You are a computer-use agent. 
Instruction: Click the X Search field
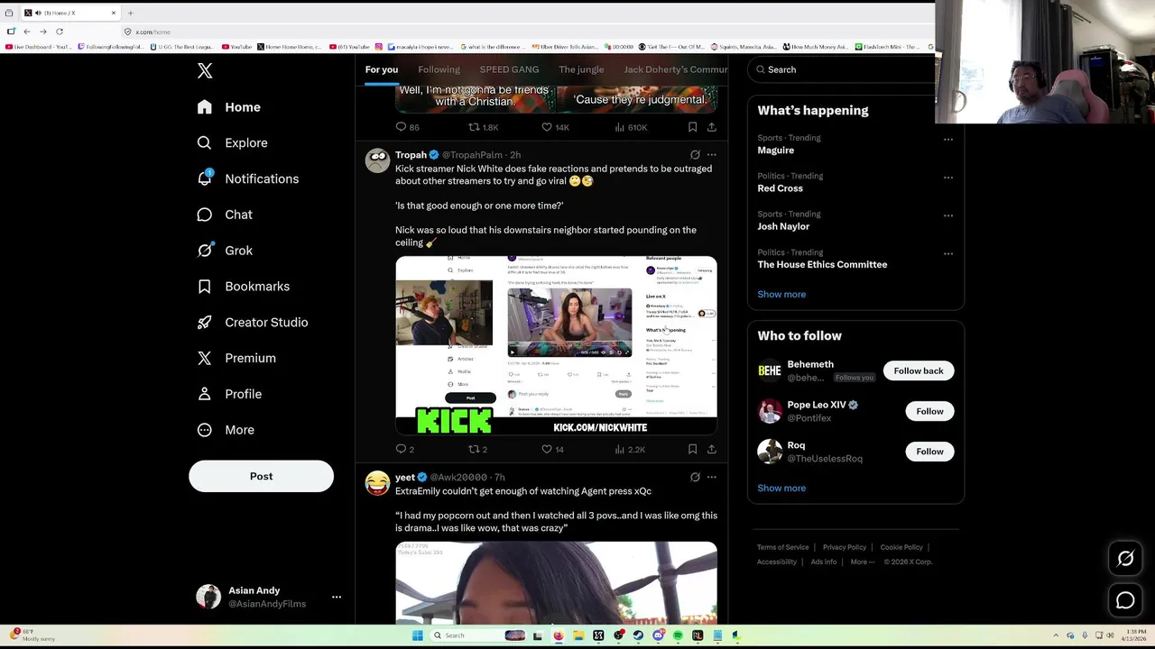842,69
